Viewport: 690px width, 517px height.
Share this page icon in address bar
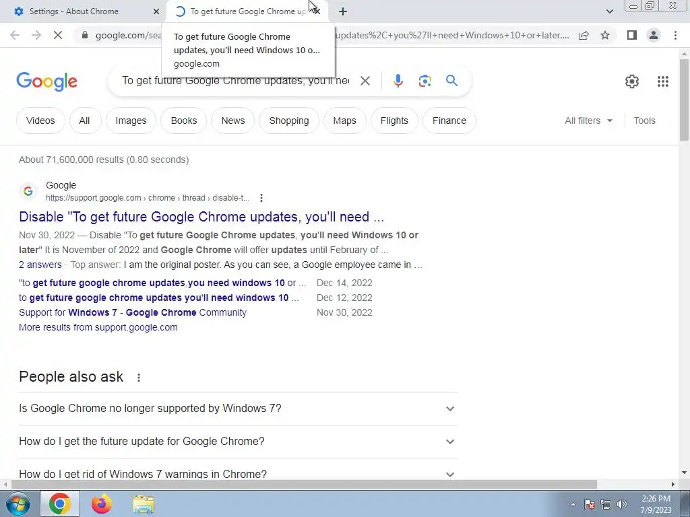[584, 35]
